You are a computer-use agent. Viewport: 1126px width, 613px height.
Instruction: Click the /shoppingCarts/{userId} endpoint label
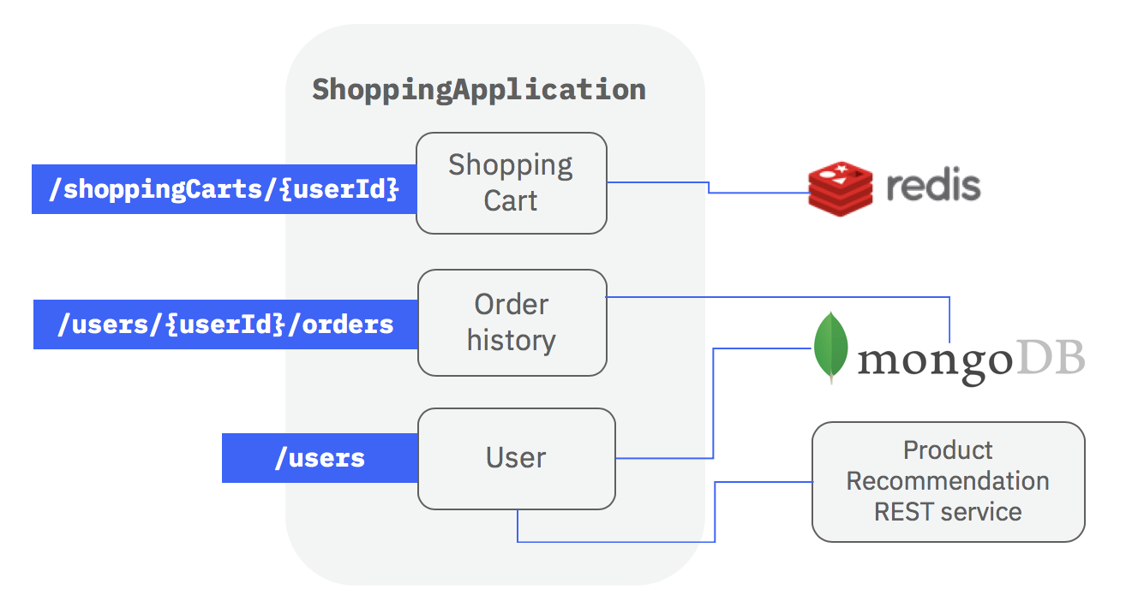[224, 189]
